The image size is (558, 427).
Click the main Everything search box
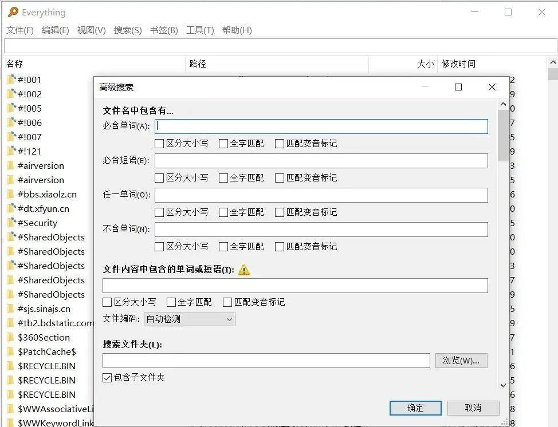[280, 46]
